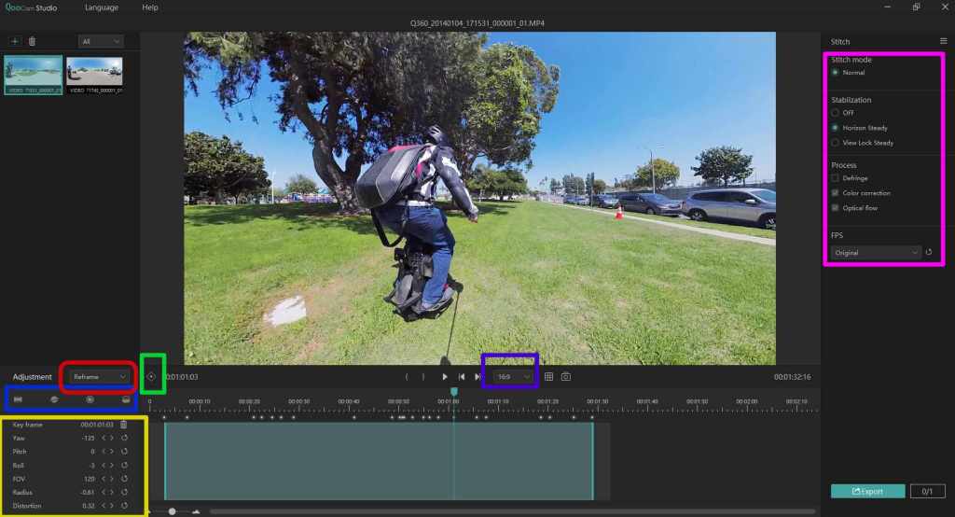Choose View Lock Steady stabilization
The height and width of the screenshot is (517, 955).
(x=835, y=143)
